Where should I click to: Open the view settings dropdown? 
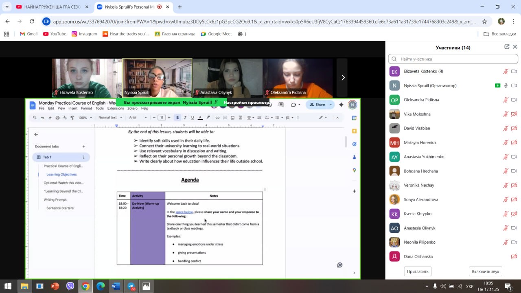(x=246, y=103)
